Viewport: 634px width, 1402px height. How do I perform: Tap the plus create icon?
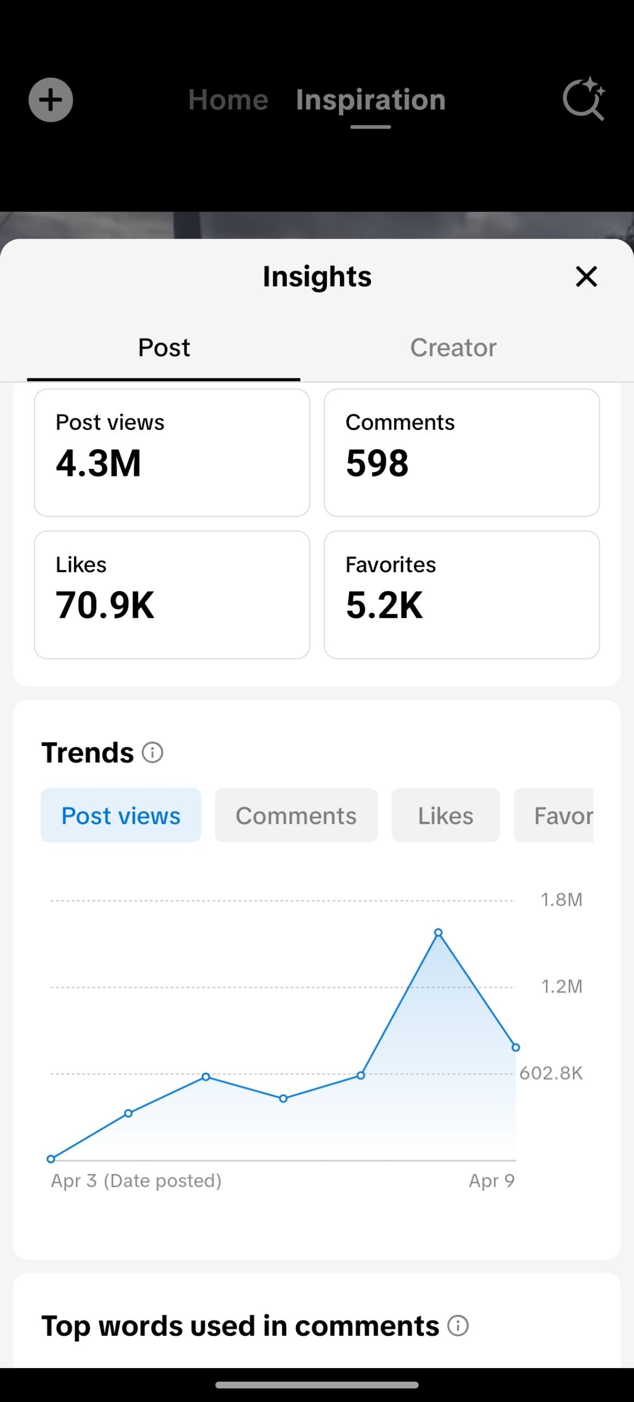coord(51,100)
